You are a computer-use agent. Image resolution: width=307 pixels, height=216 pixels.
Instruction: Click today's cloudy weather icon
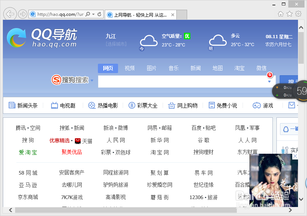[149, 41]
